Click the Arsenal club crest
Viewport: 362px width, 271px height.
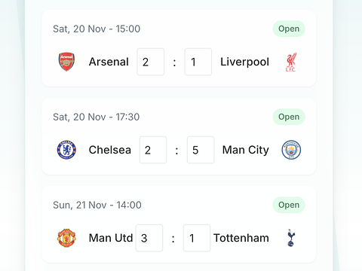coord(66,62)
